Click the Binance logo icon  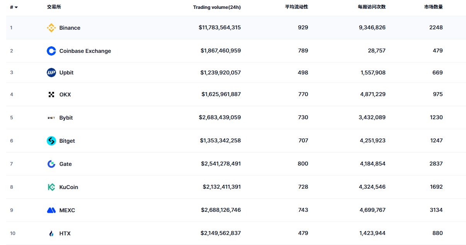coord(51,28)
